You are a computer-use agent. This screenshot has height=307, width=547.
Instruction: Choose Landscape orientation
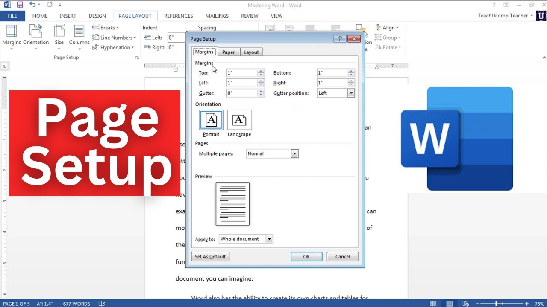click(239, 124)
